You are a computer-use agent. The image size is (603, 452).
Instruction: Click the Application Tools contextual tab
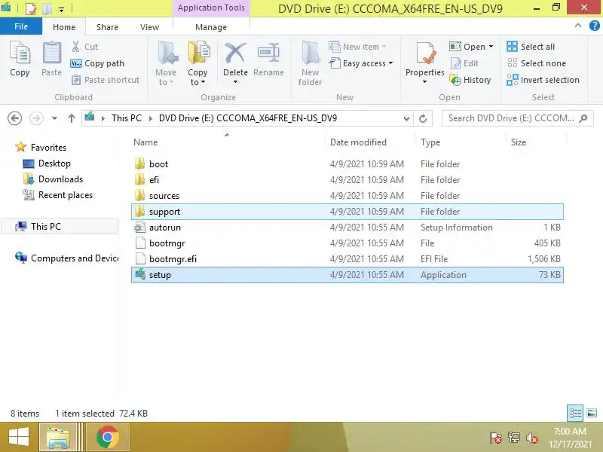(x=211, y=8)
